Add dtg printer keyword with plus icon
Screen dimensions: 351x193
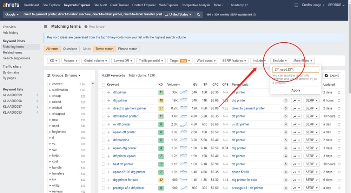pyautogui.click(x=109, y=100)
